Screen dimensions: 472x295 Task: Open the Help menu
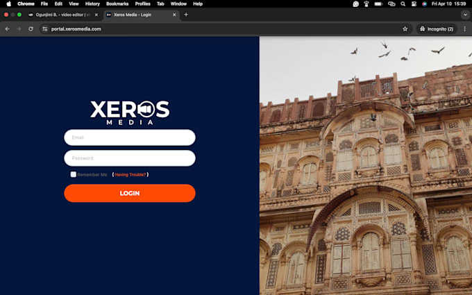[198, 4]
